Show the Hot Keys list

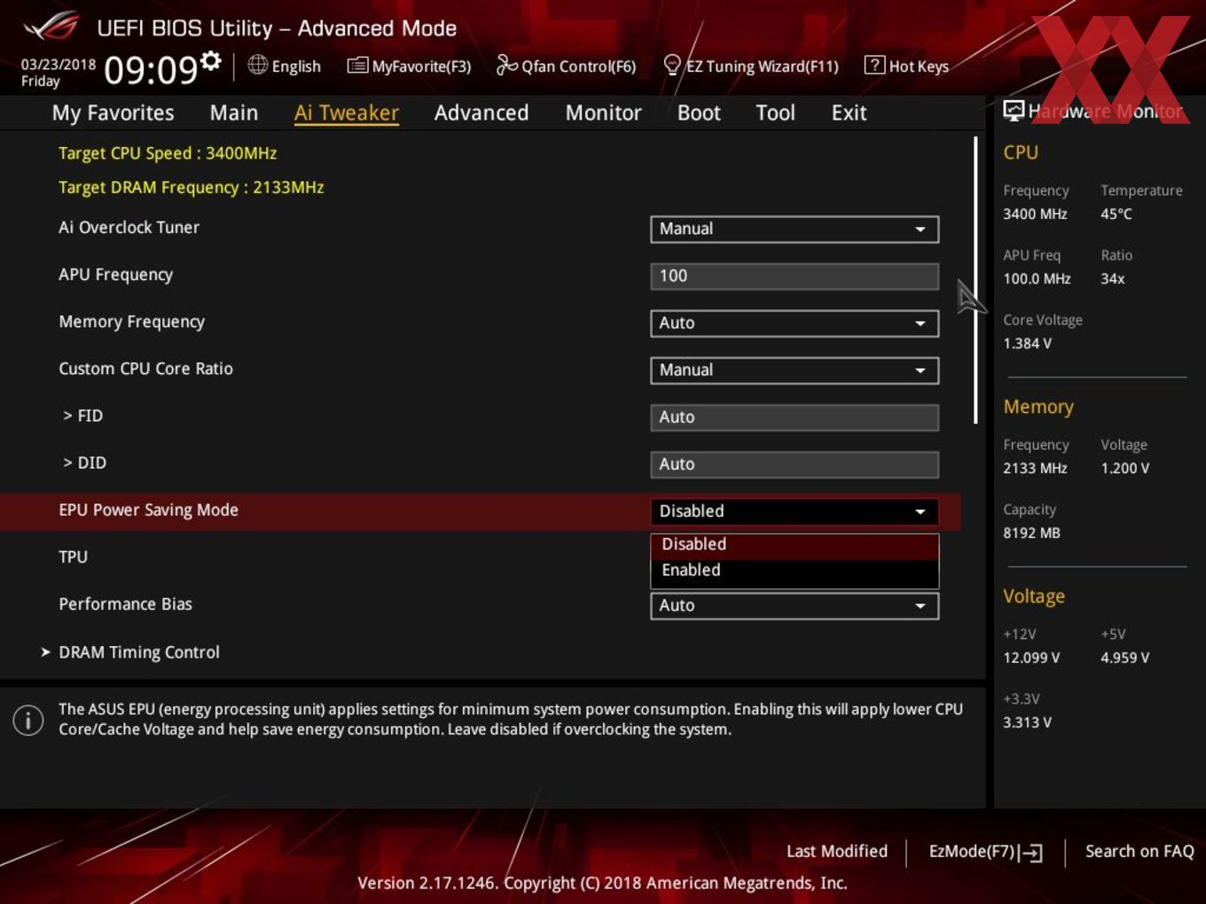point(906,66)
